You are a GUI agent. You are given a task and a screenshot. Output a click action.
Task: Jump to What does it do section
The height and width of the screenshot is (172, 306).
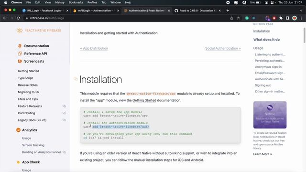pos(267,40)
